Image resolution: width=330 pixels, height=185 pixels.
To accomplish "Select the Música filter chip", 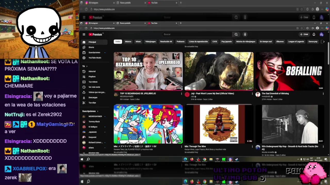I will pos(128,42).
